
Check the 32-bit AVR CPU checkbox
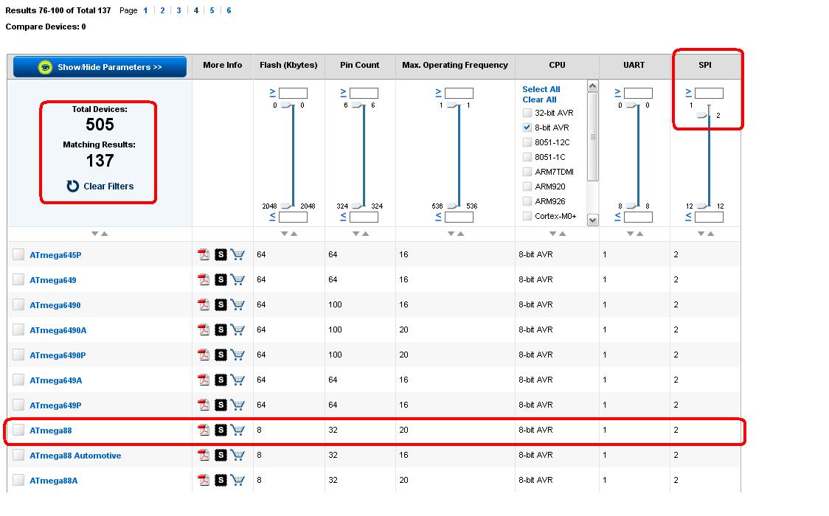(x=527, y=113)
